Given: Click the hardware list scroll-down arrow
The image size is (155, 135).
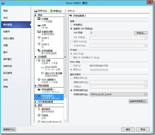Looking at the screenshot, I should tap(65, 121).
